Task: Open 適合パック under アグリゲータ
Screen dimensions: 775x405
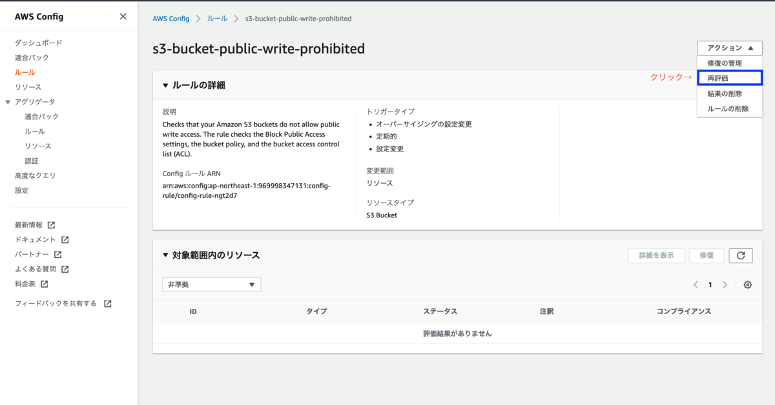Action: point(42,117)
